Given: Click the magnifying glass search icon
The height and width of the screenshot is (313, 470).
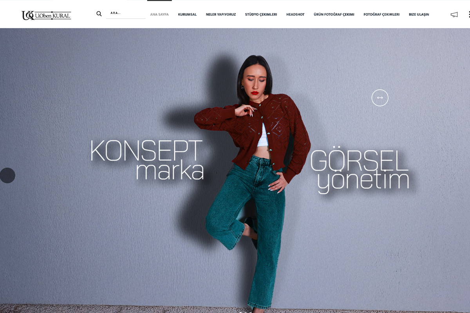Looking at the screenshot, I should [x=99, y=14].
